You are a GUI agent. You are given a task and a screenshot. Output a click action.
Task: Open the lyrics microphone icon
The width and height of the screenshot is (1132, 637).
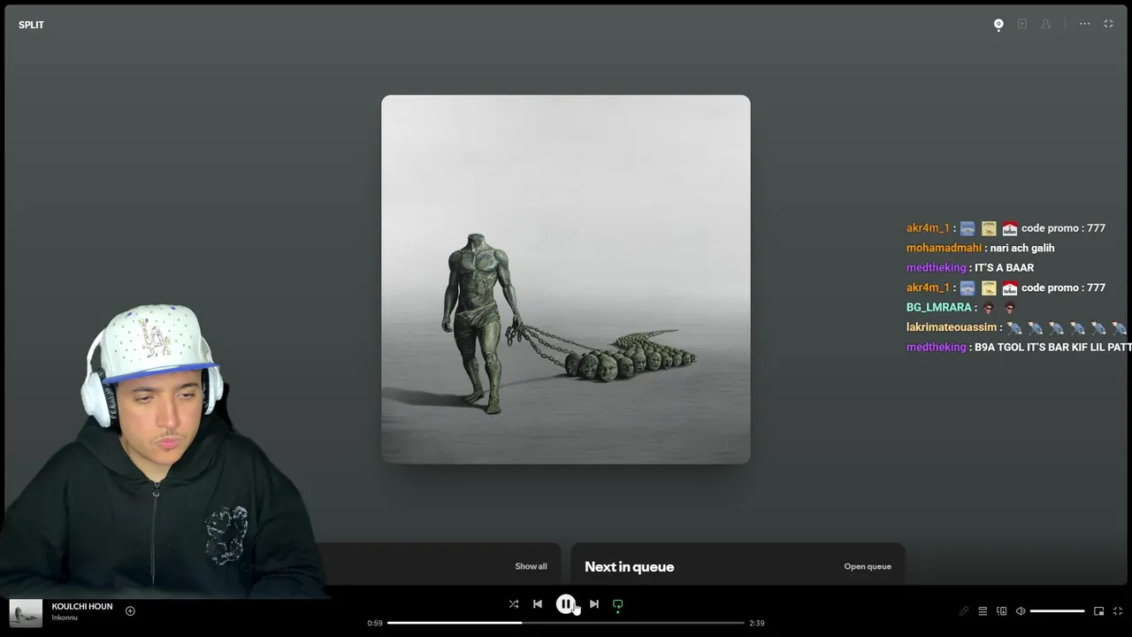point(964,611)
